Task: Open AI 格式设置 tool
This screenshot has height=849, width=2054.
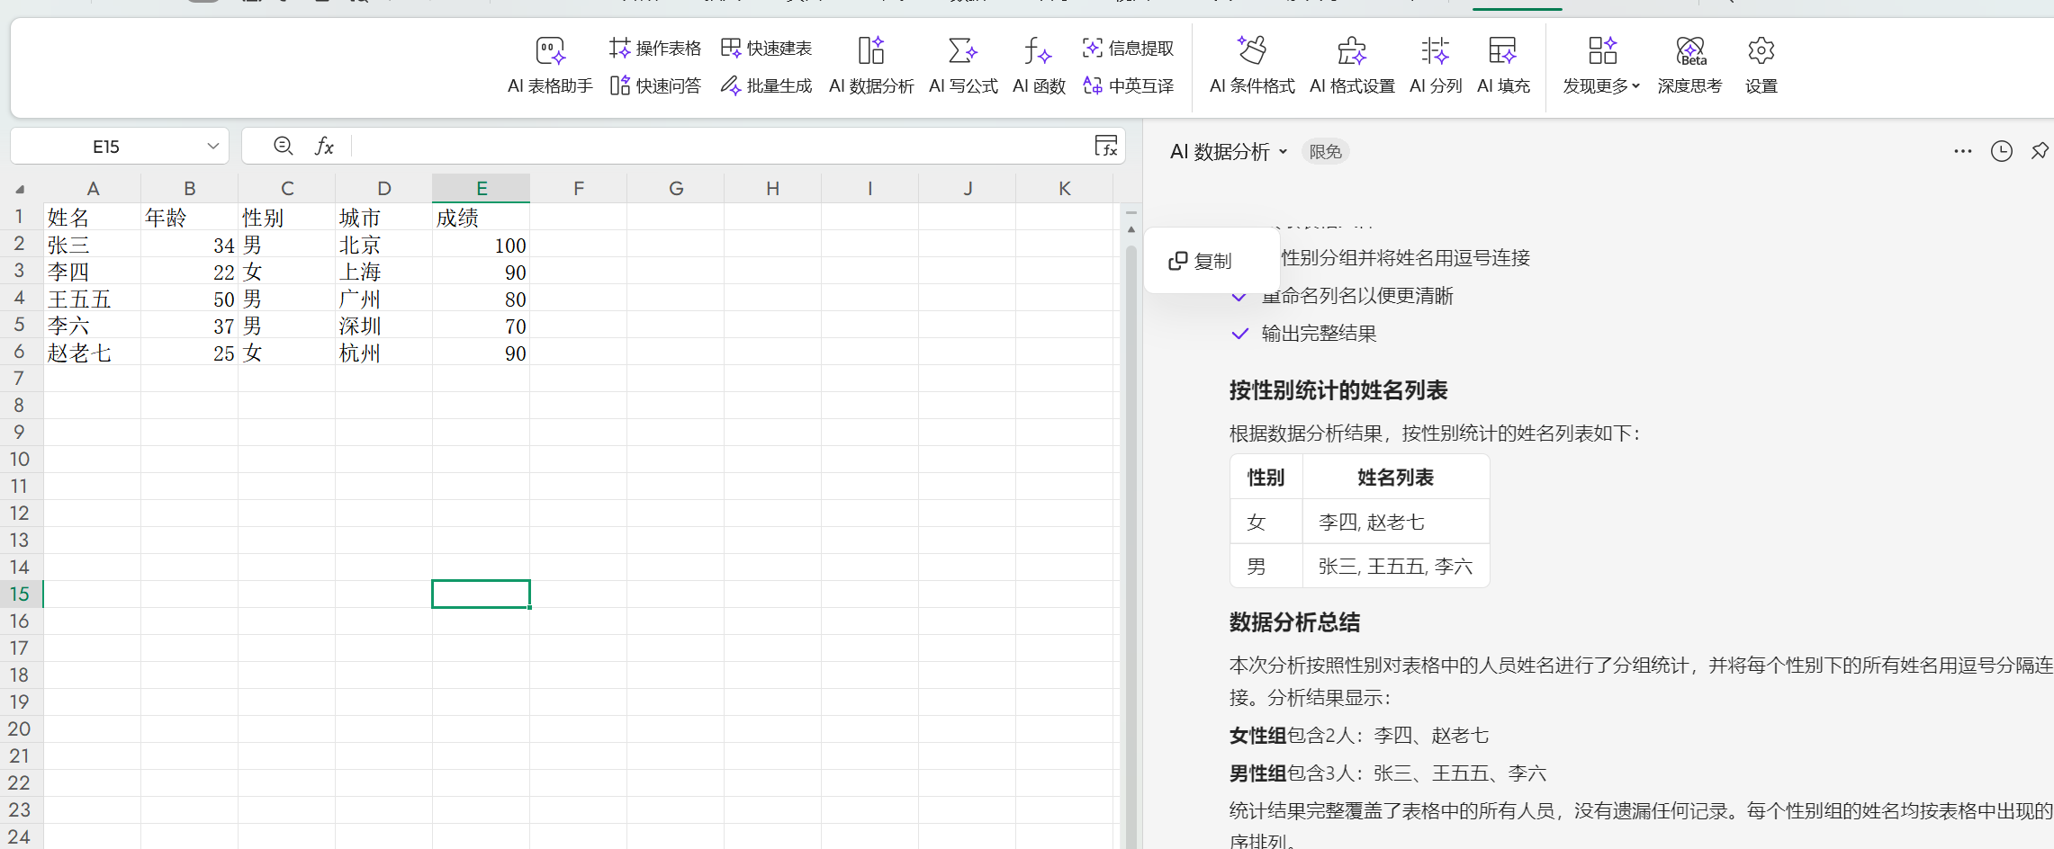Action: [x=1352, y=66]
